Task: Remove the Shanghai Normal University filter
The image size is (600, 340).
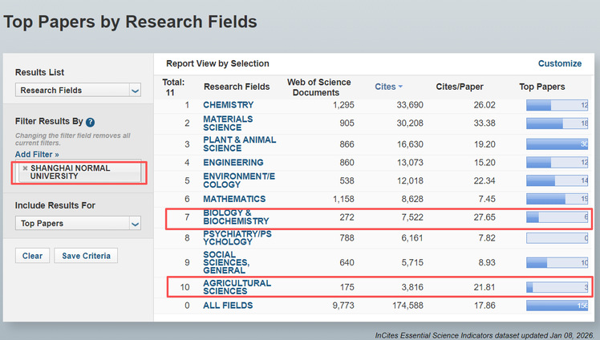Action: pyautogui.click(x=25, y=168)
